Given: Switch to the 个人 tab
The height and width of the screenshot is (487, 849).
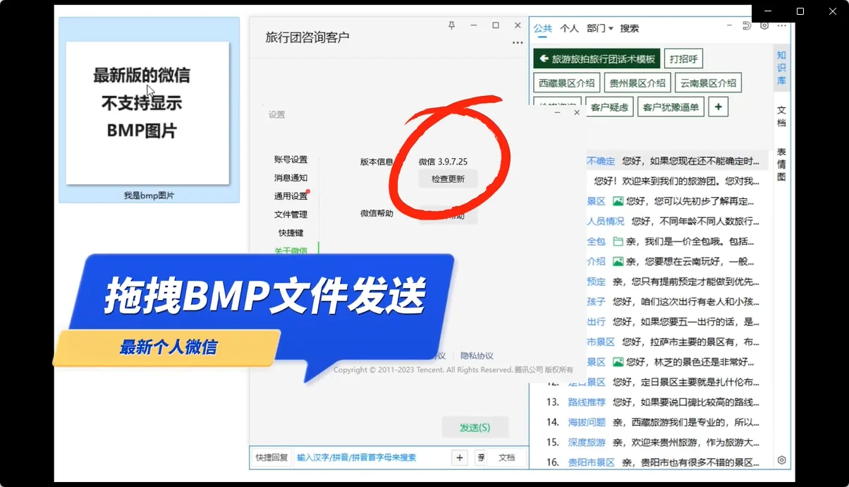Looking at the screenshot, I should [x=569, y=28].
